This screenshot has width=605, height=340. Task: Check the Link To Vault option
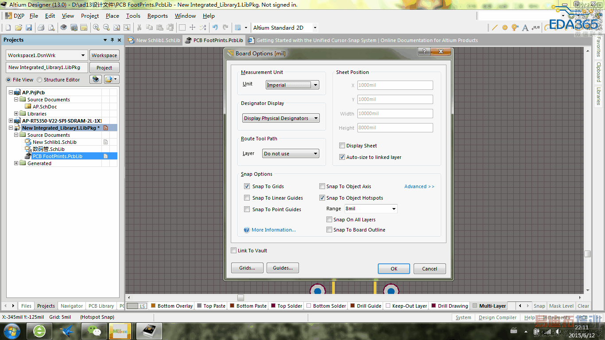pos(234,251)
